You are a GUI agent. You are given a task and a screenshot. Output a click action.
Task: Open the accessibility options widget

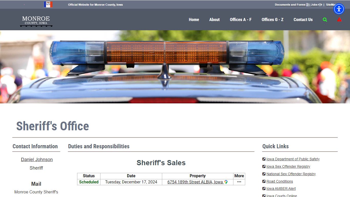[339, 9]
